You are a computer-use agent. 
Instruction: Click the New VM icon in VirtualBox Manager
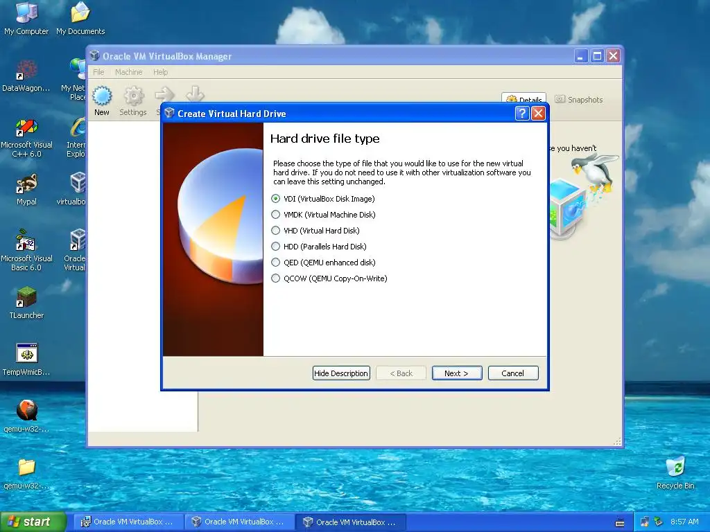102,101
